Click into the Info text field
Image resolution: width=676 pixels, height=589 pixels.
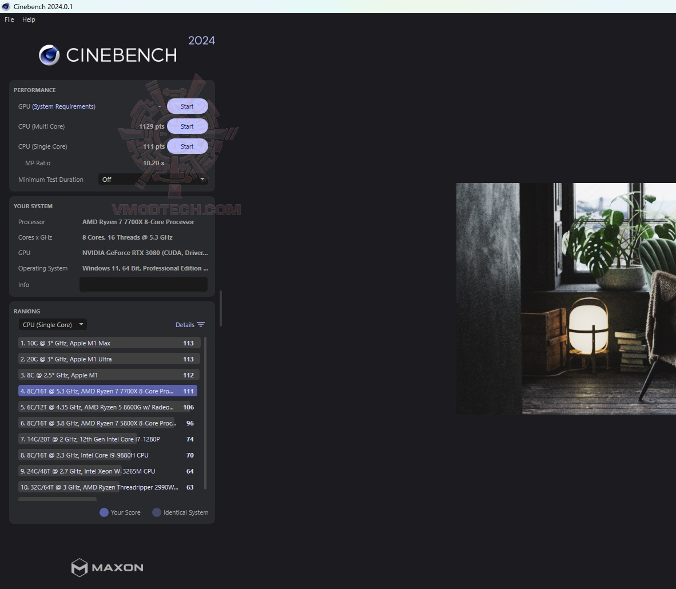pyautogui.click(x=144, y=285)
